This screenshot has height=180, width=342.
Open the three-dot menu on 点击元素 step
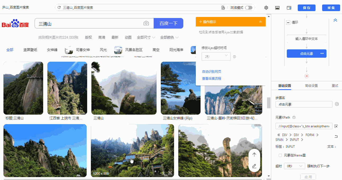[x=322, y=53]
